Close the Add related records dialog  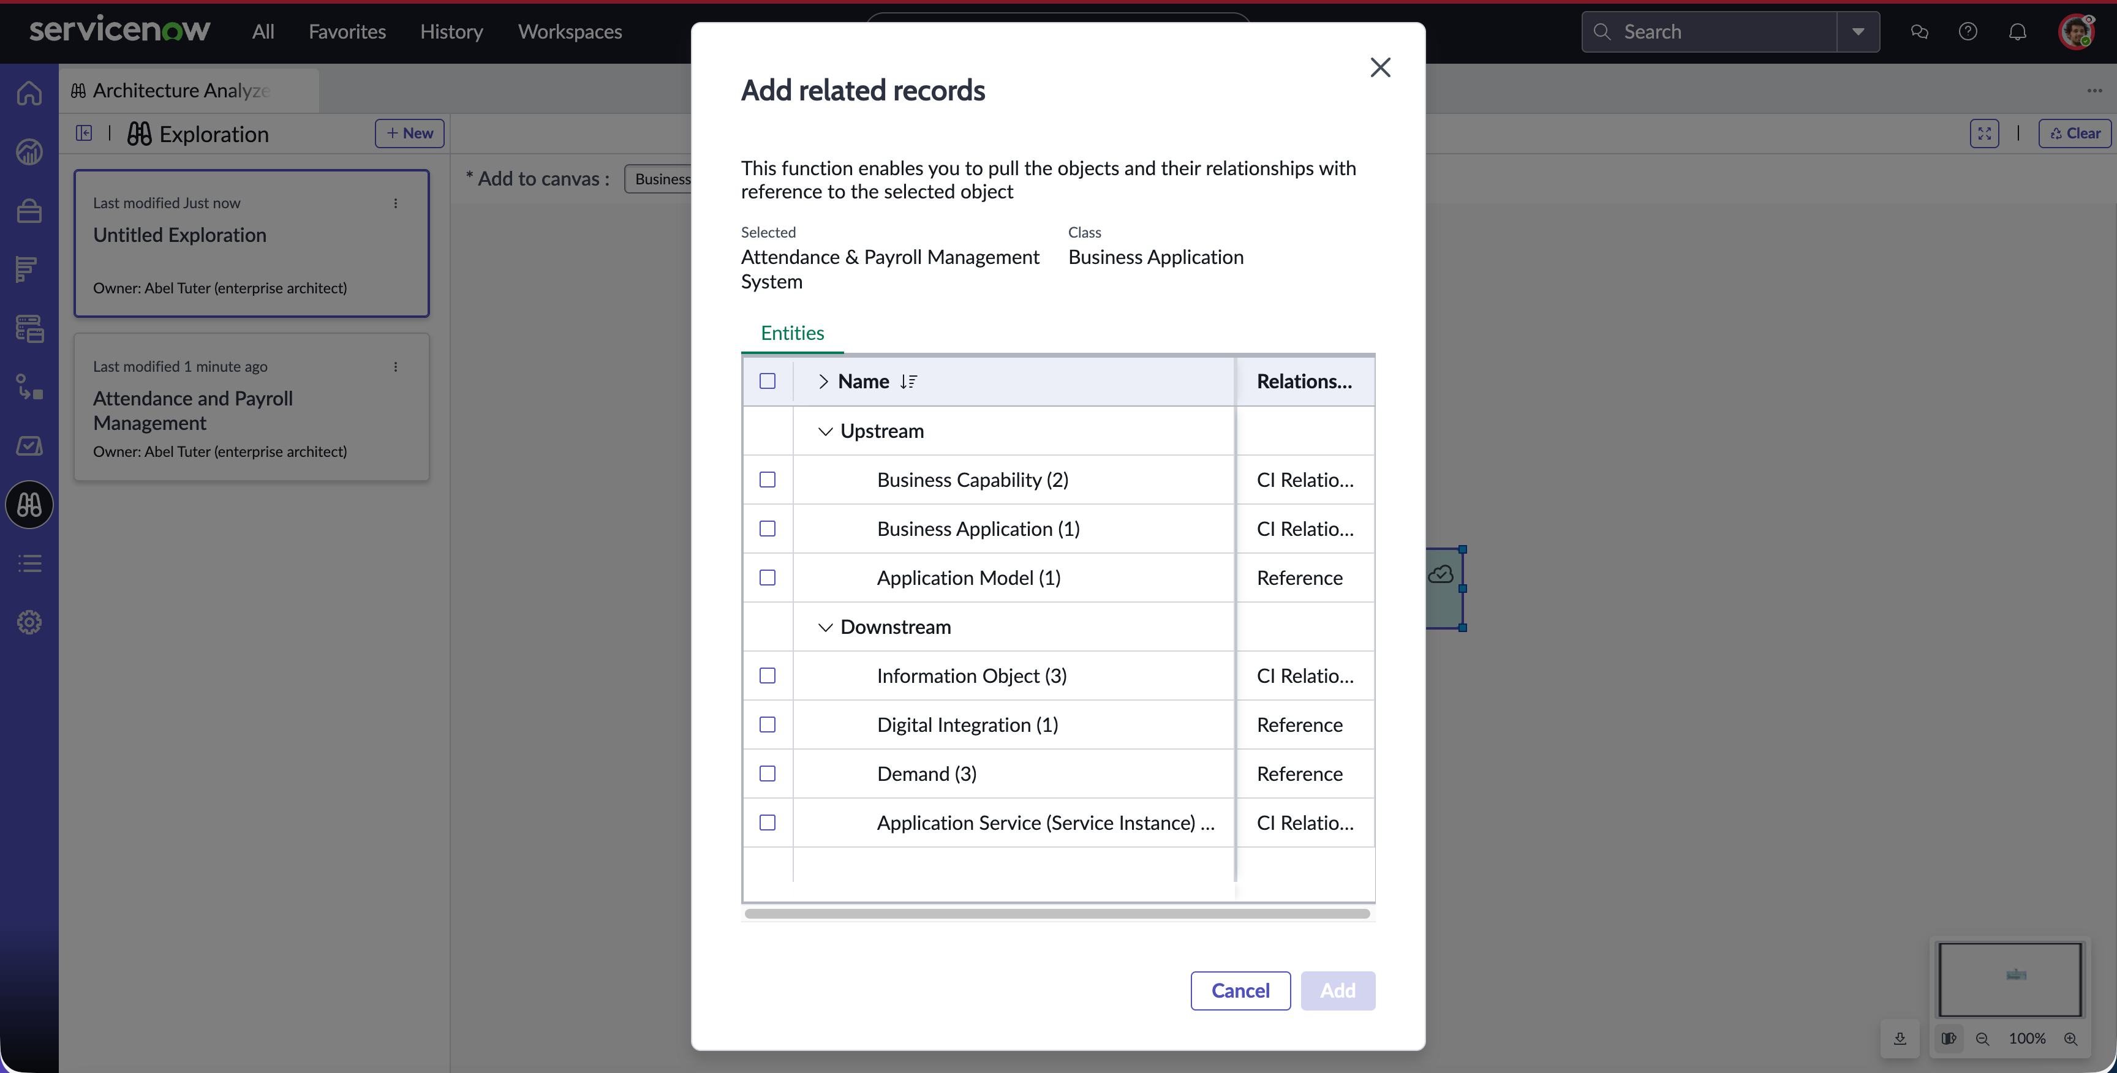[x=1381, y=67]
